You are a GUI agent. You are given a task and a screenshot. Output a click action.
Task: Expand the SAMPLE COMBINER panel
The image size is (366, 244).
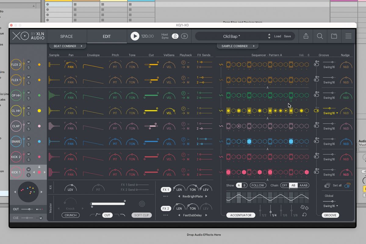pyautogui.click(x=237, y=46)
